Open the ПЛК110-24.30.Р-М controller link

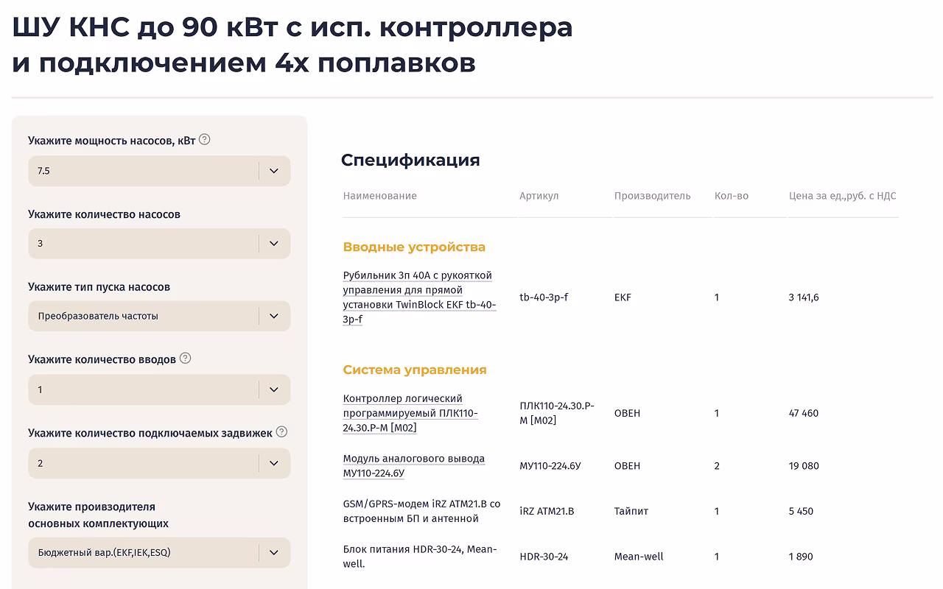click(x=410, y=413)
